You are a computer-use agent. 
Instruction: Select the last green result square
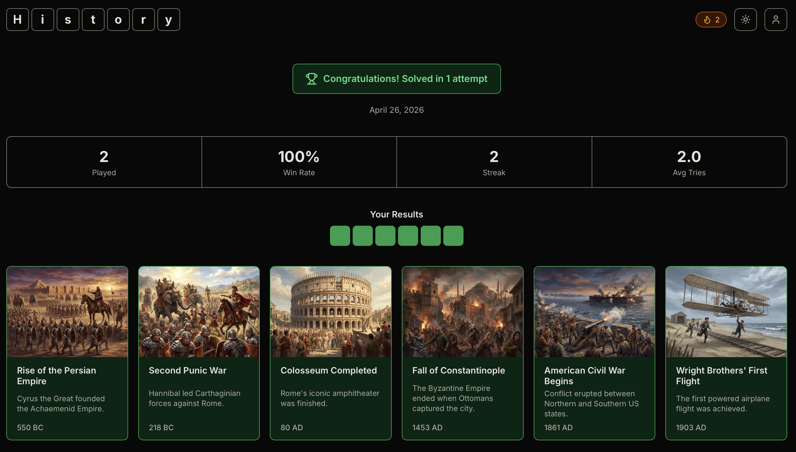[x=453, y=236]
